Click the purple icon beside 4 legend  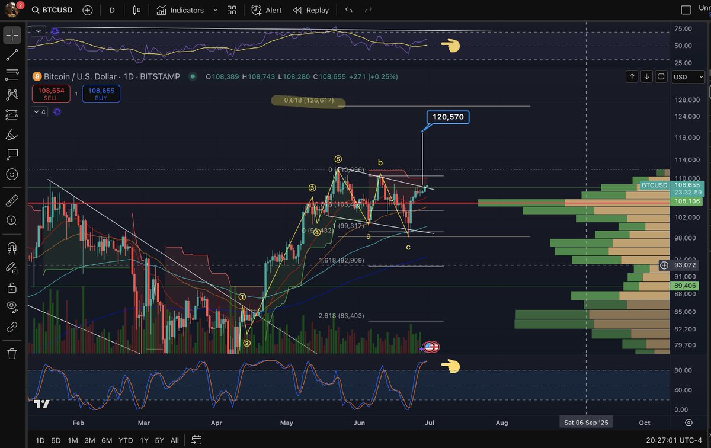57,111
